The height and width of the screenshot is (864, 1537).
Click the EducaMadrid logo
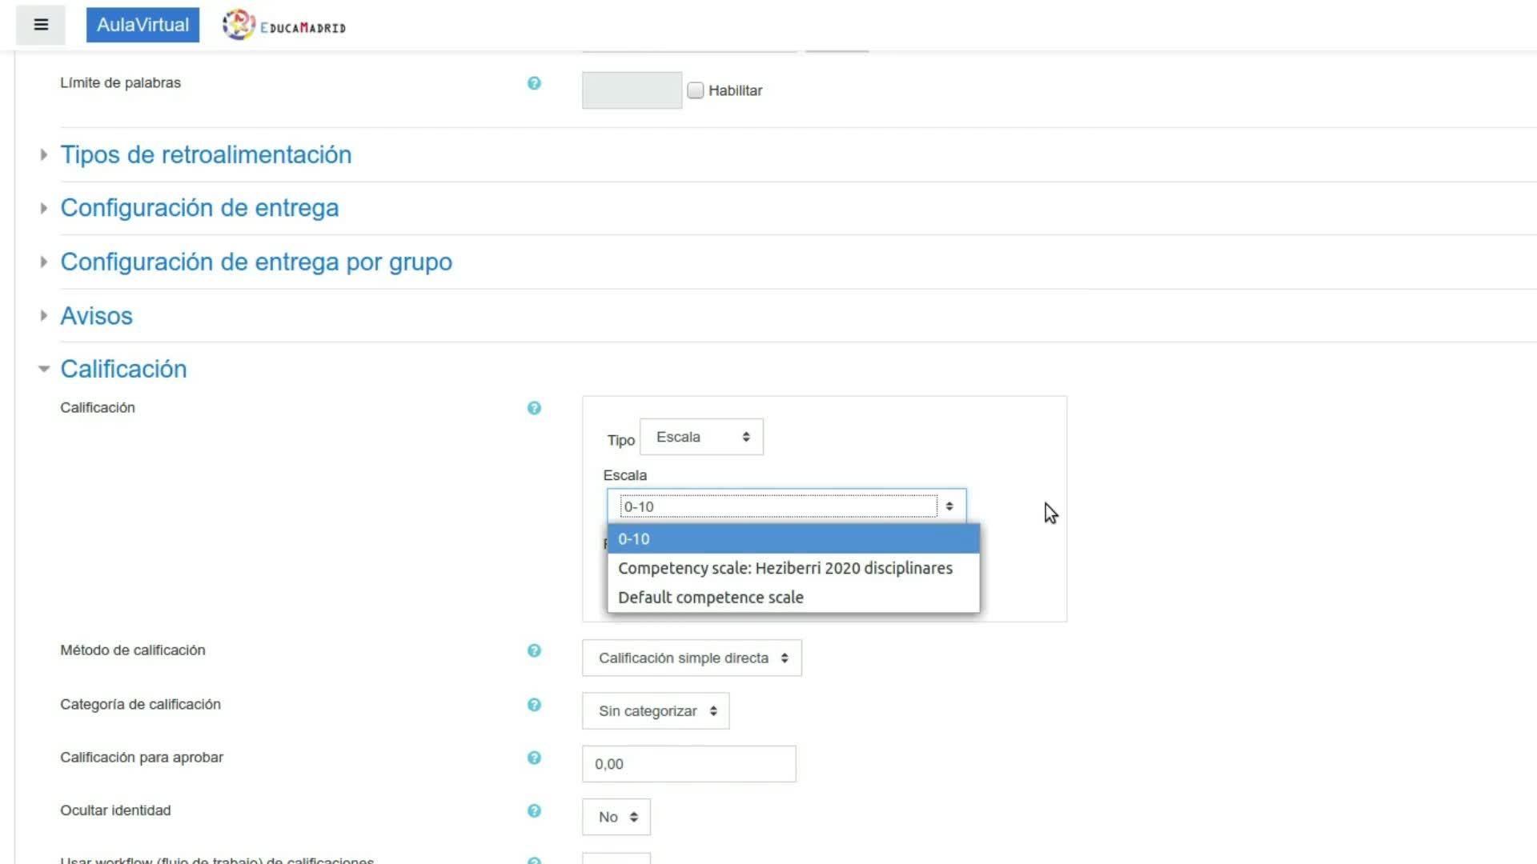point(284,26)
